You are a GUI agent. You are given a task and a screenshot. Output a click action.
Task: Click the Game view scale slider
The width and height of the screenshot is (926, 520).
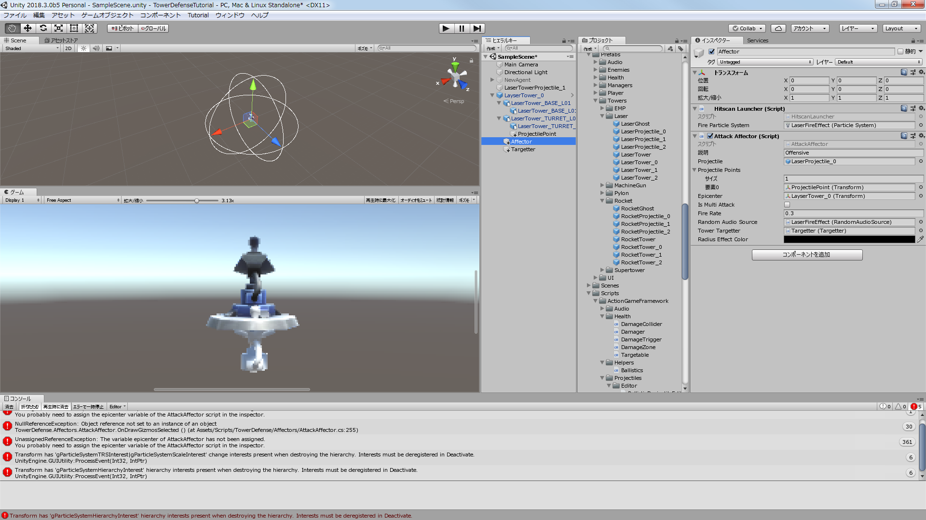point(183,200)
